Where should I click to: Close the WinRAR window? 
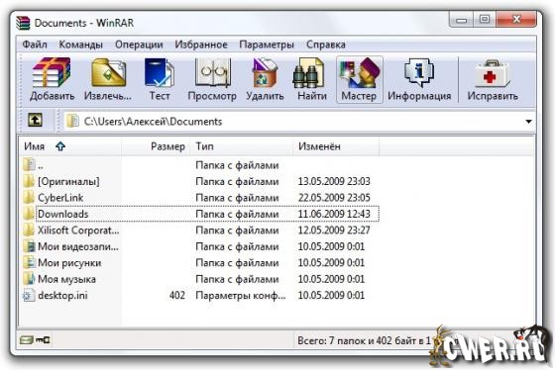click(x=516, y=20)
